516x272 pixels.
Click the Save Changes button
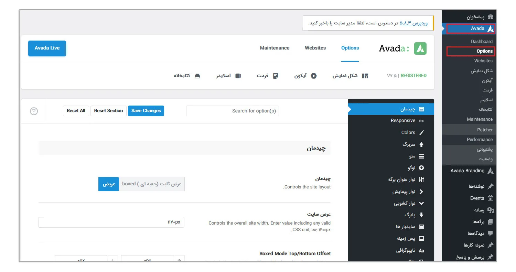146,111
